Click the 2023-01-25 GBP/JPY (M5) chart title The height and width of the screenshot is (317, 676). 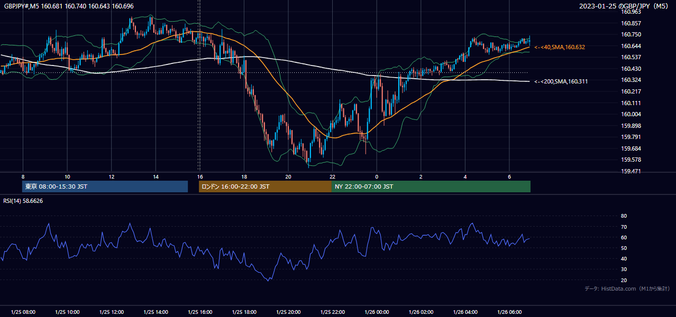(624, 6)
